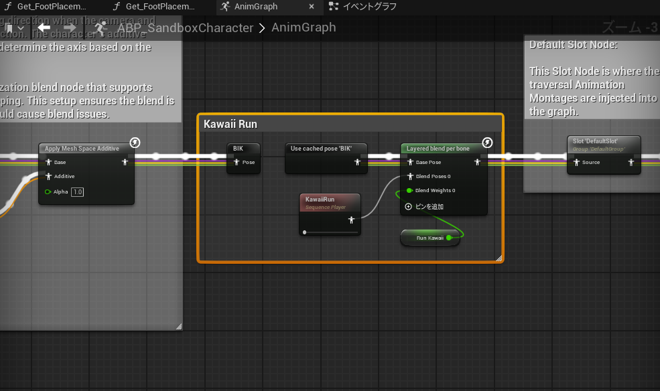Click the Source pose pin on Slot 'DefaultSlot'
The height and width of the screenshot is (391, 660).
[576, 162]
